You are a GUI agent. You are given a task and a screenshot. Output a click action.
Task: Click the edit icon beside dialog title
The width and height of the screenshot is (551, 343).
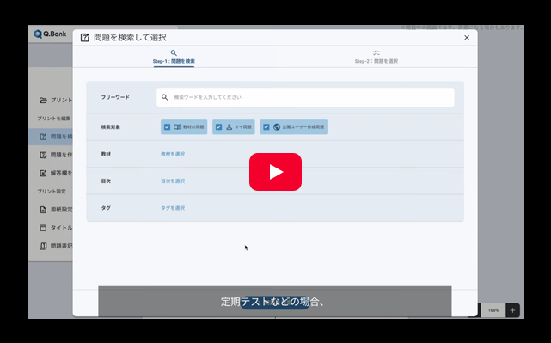[x=85, y=38]
